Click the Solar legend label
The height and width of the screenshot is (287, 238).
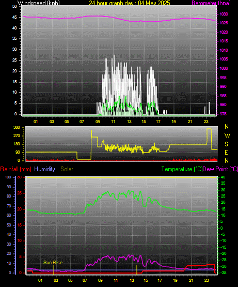[67, 169]
